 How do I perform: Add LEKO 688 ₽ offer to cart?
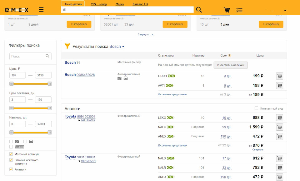(279, 118)
